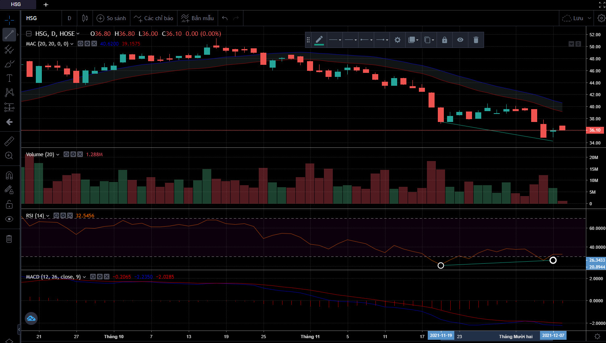Viewport: 606px width, 343px height.
Task: Toggle fullscreen mode icon
Action: click(602, 5)
